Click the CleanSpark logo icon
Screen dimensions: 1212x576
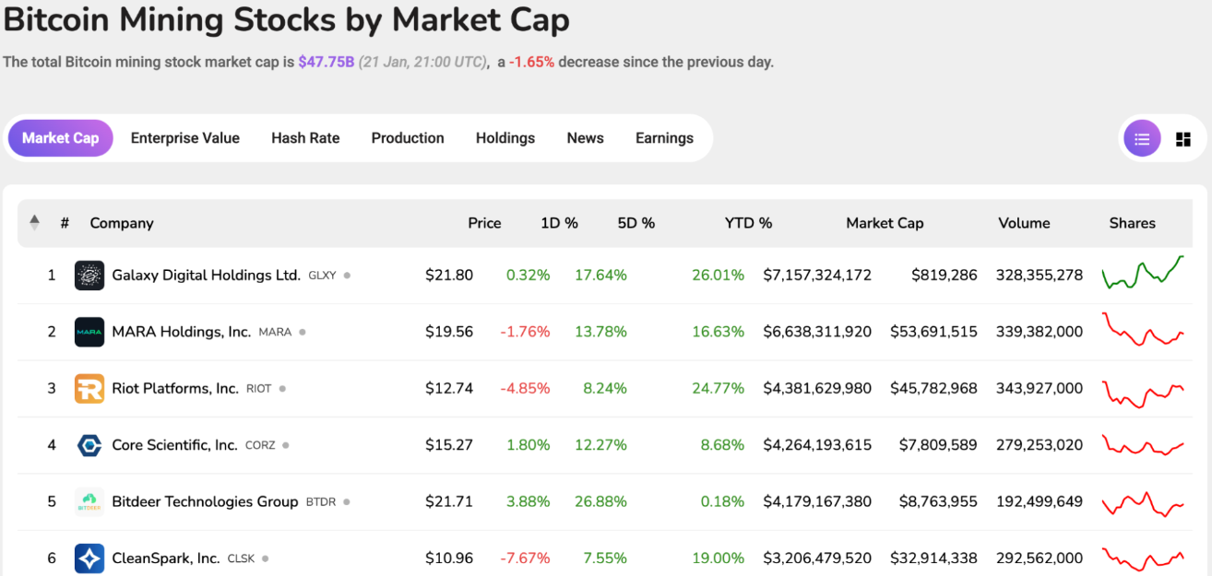[x=89, y=558]
